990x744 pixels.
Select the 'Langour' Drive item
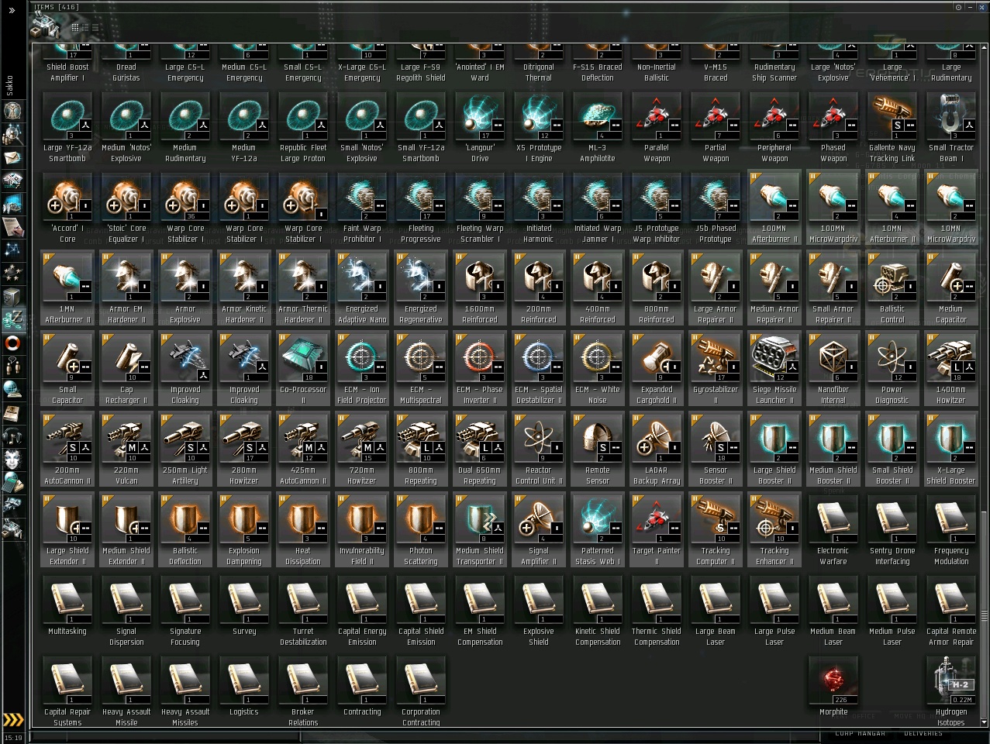480,127
